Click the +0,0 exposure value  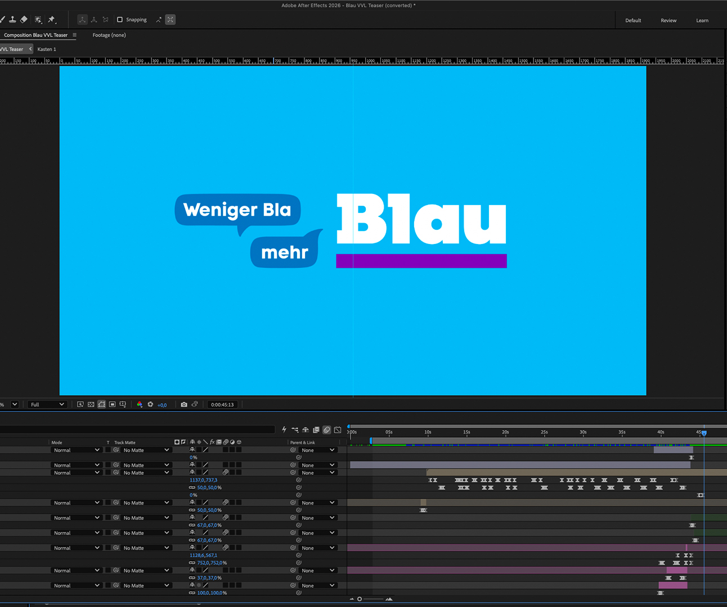[x=162, y=405]
